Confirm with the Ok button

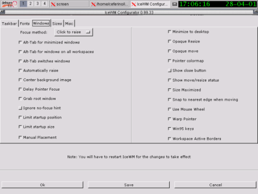click(x=42, y=185)
